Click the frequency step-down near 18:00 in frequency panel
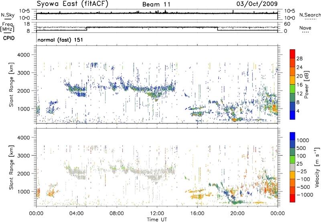321x222 pixels. click(217, 28)
